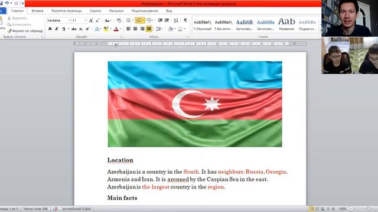Toggle Subscript formatting

click(81, 29)
